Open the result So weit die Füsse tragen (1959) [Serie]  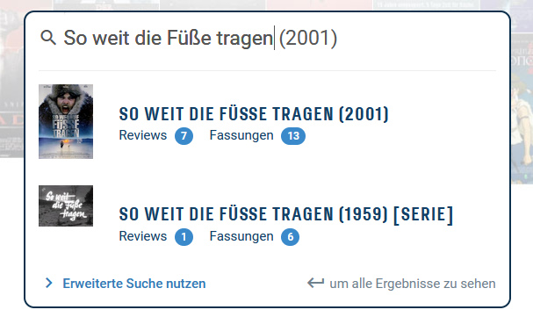(286, 214)
